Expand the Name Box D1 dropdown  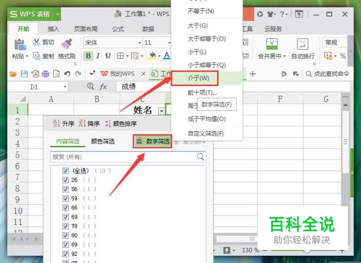pos(65,87)
